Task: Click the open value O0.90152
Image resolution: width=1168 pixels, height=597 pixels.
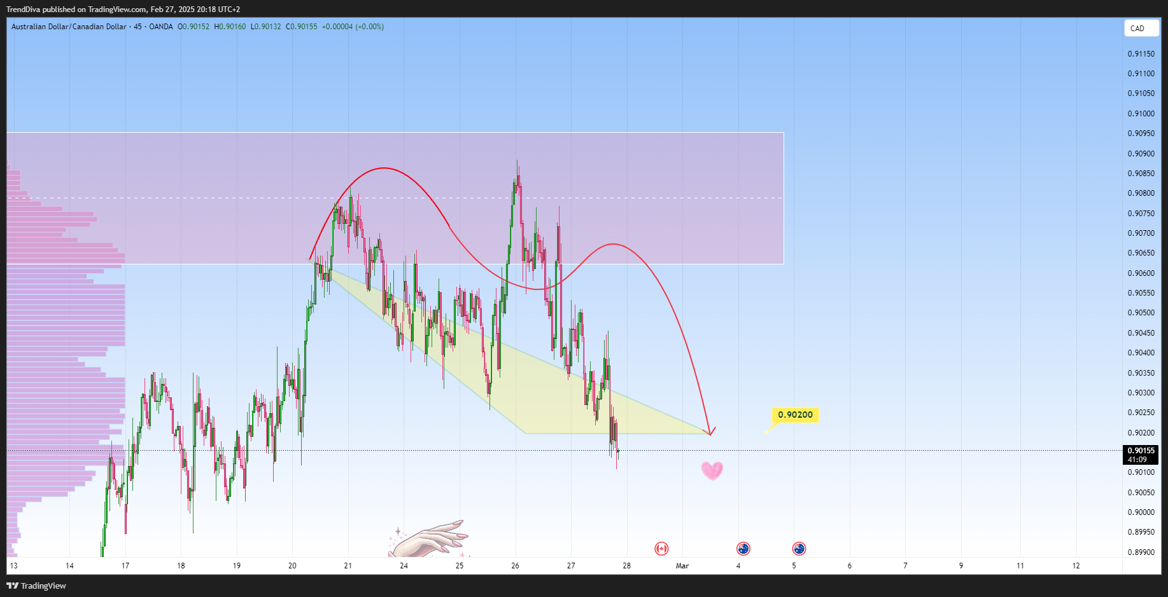Action: (193, 27)
